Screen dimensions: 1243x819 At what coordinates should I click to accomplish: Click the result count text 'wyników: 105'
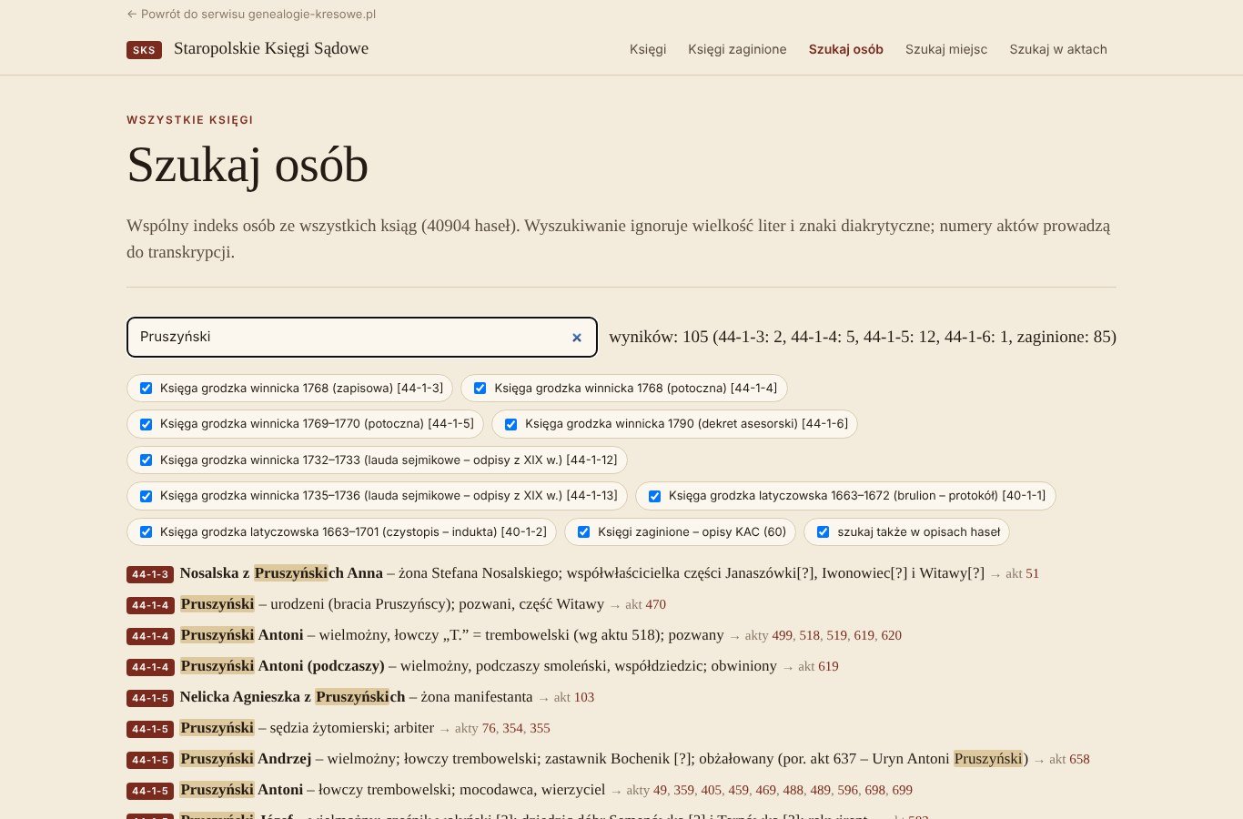pyautogui.click(x=659, y=337)
